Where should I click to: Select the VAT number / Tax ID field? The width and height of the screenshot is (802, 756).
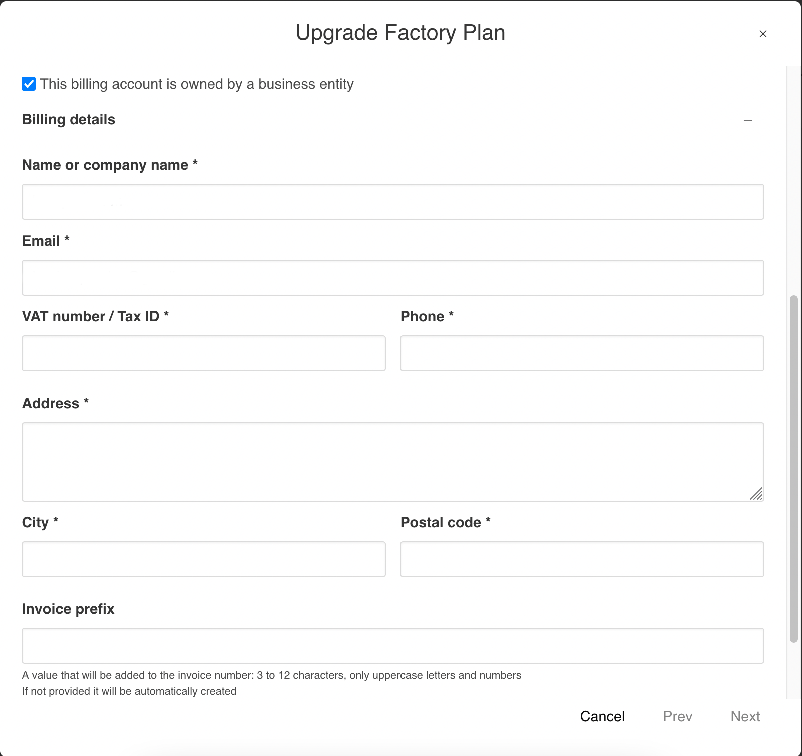(203, 353)
